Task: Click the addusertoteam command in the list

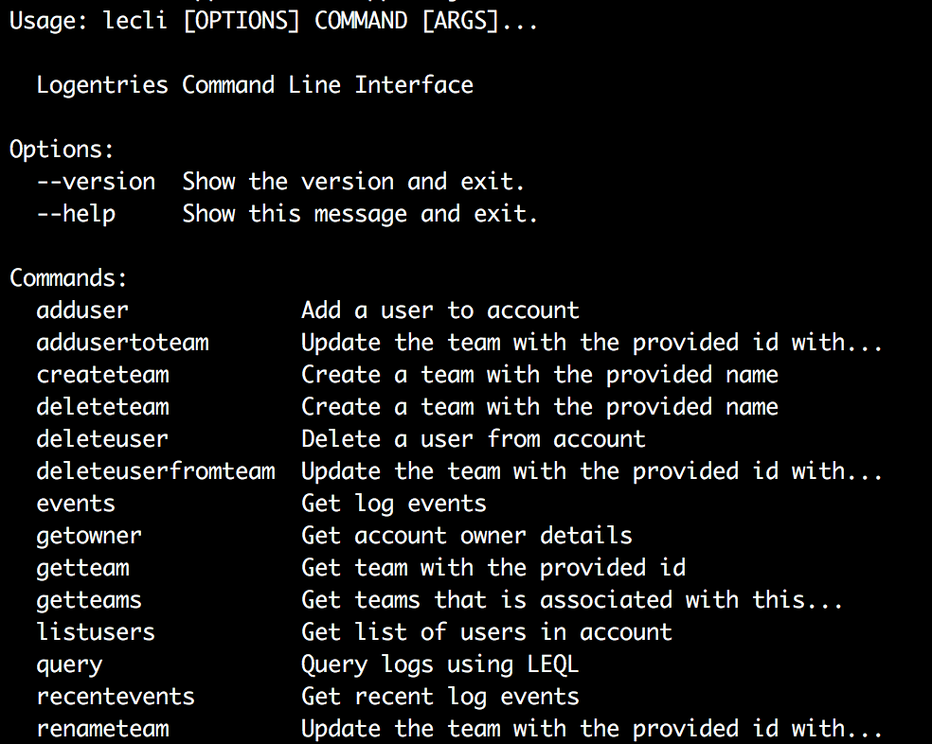Action: pyautogui.click(x=122, y=343)
